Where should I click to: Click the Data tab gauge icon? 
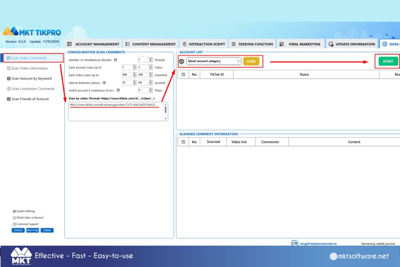click(384, 44)
